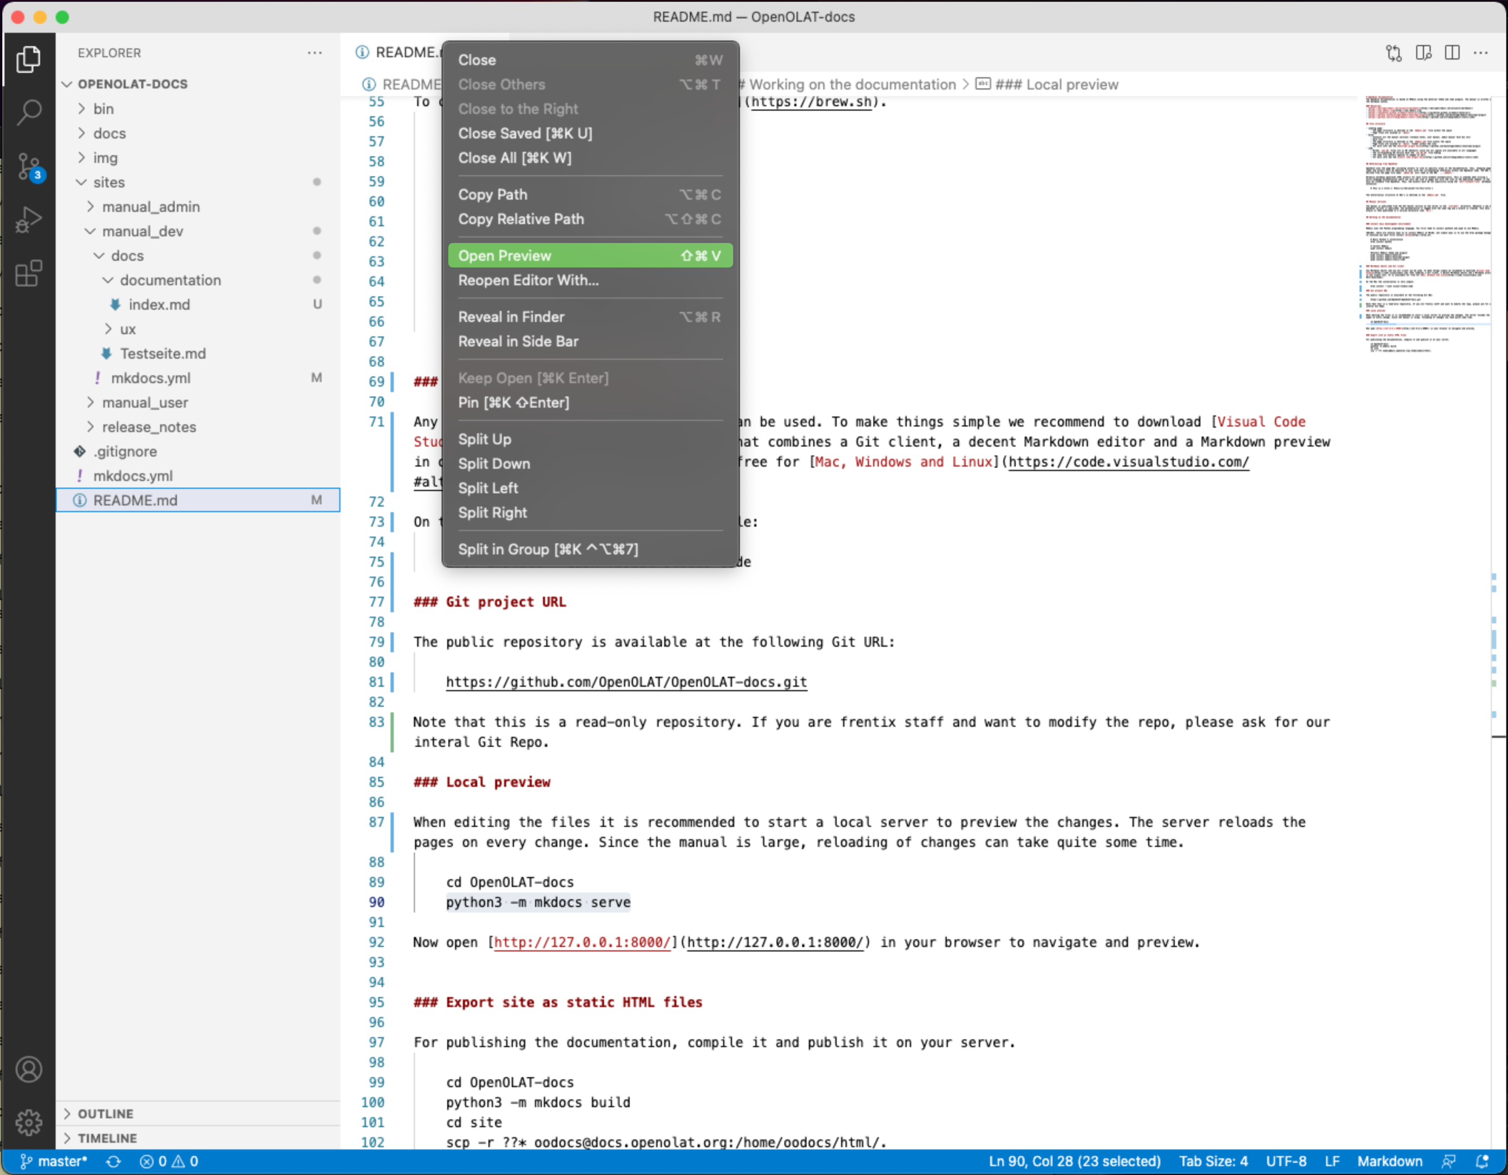Click the notifications bell in status bar
The height and width of the screenshot is (1175, 1508).
1482,1161
